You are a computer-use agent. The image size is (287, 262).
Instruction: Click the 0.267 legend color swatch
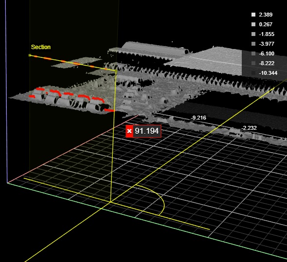pos(253,24)
